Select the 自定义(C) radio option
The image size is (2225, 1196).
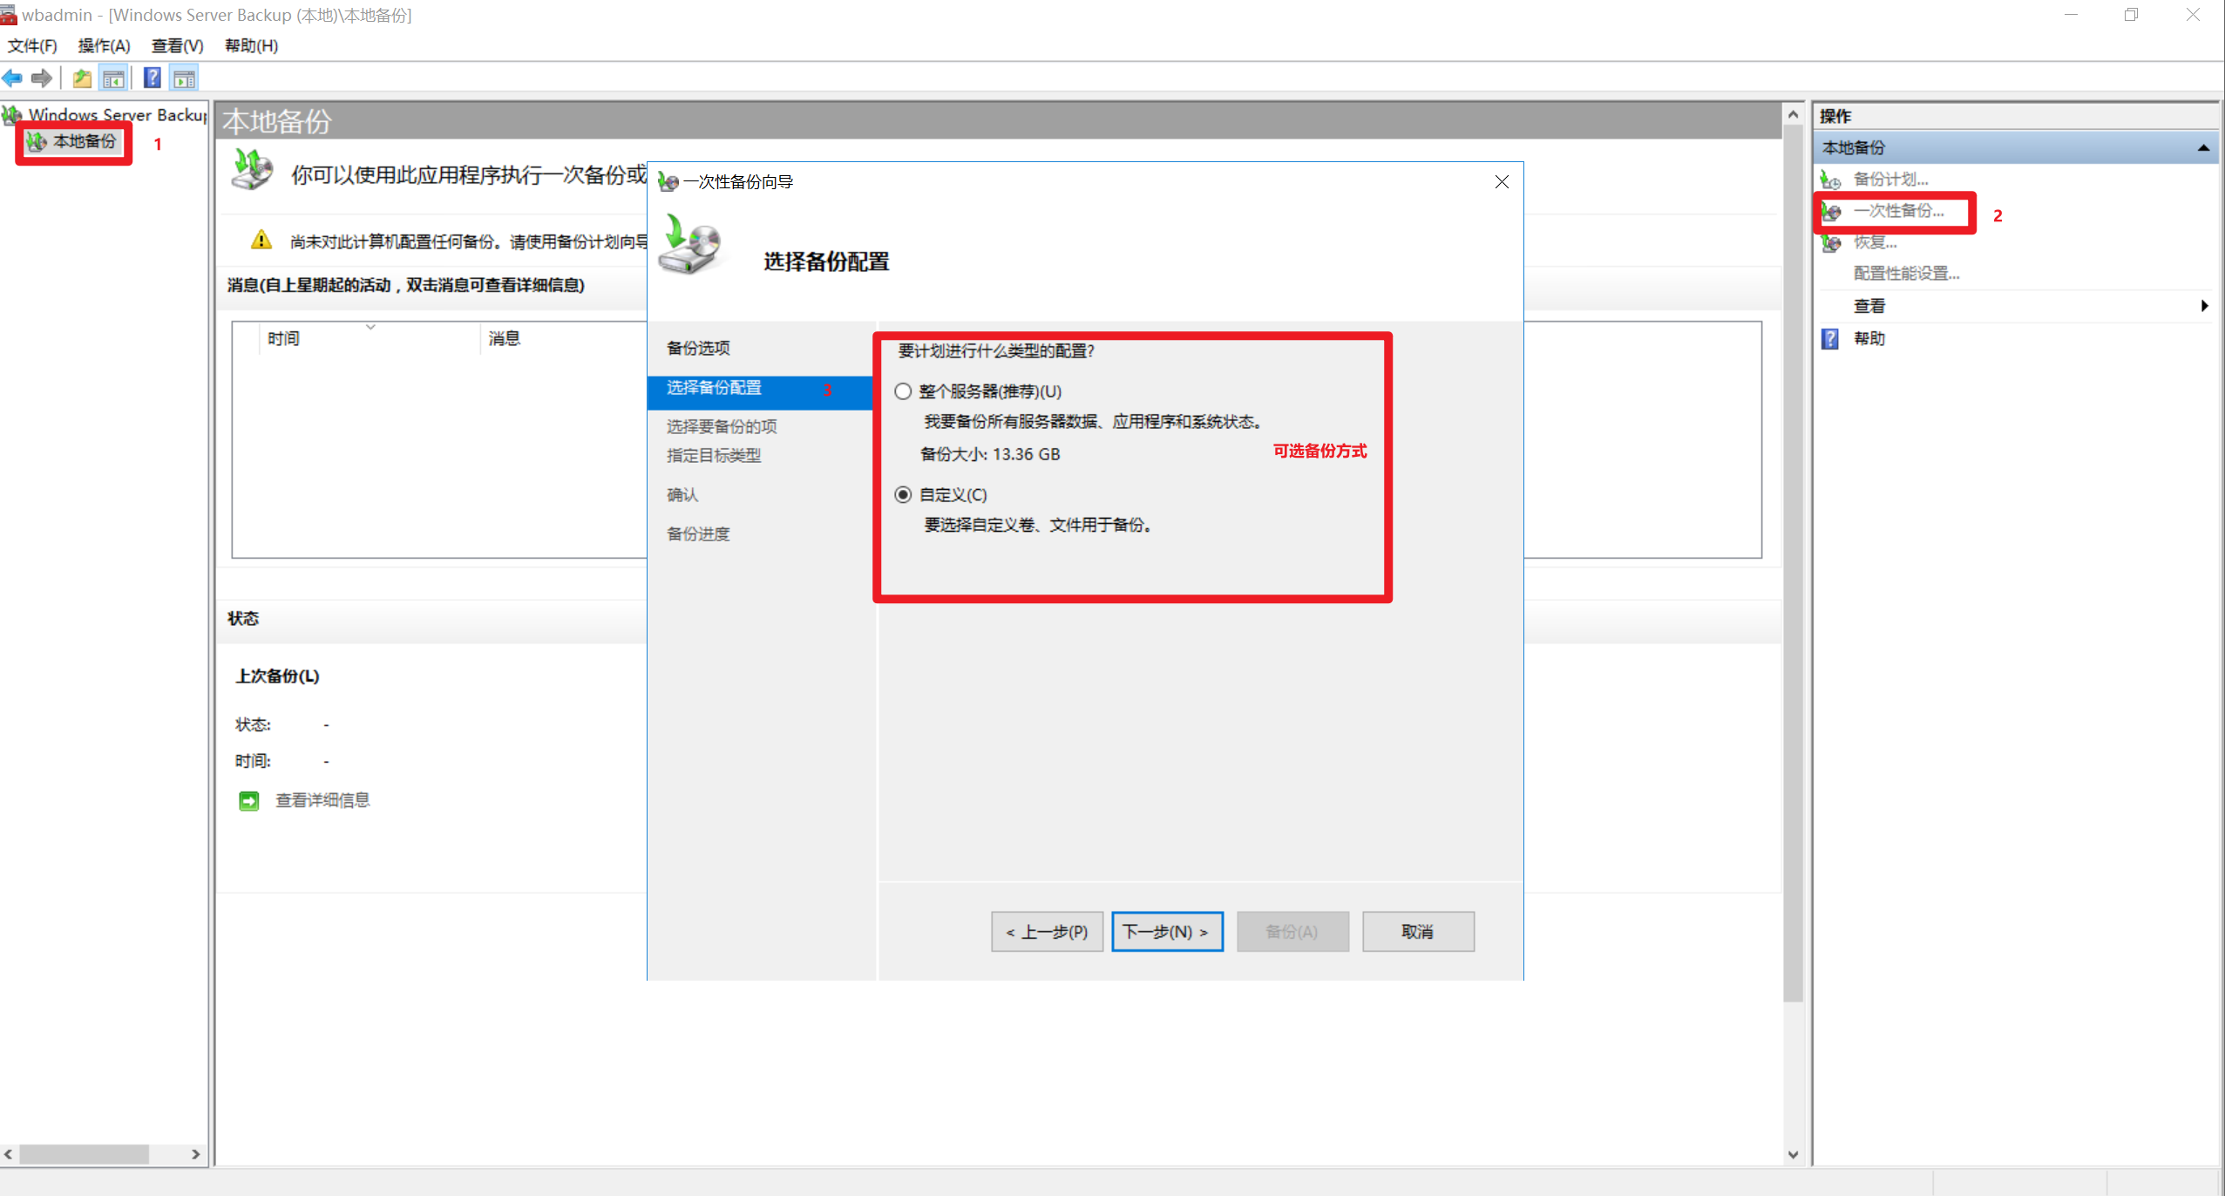(x=903, y=494)
